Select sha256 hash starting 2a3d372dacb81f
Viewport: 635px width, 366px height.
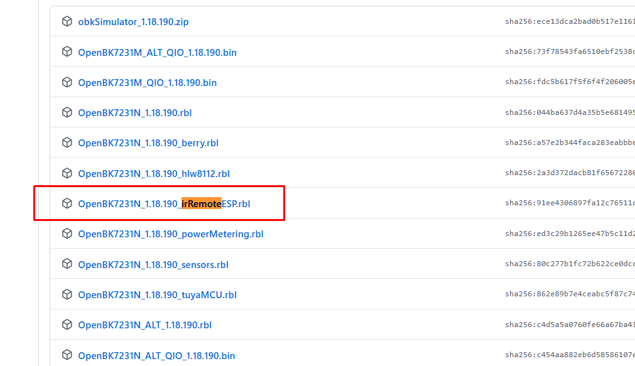tap(570, 173)
